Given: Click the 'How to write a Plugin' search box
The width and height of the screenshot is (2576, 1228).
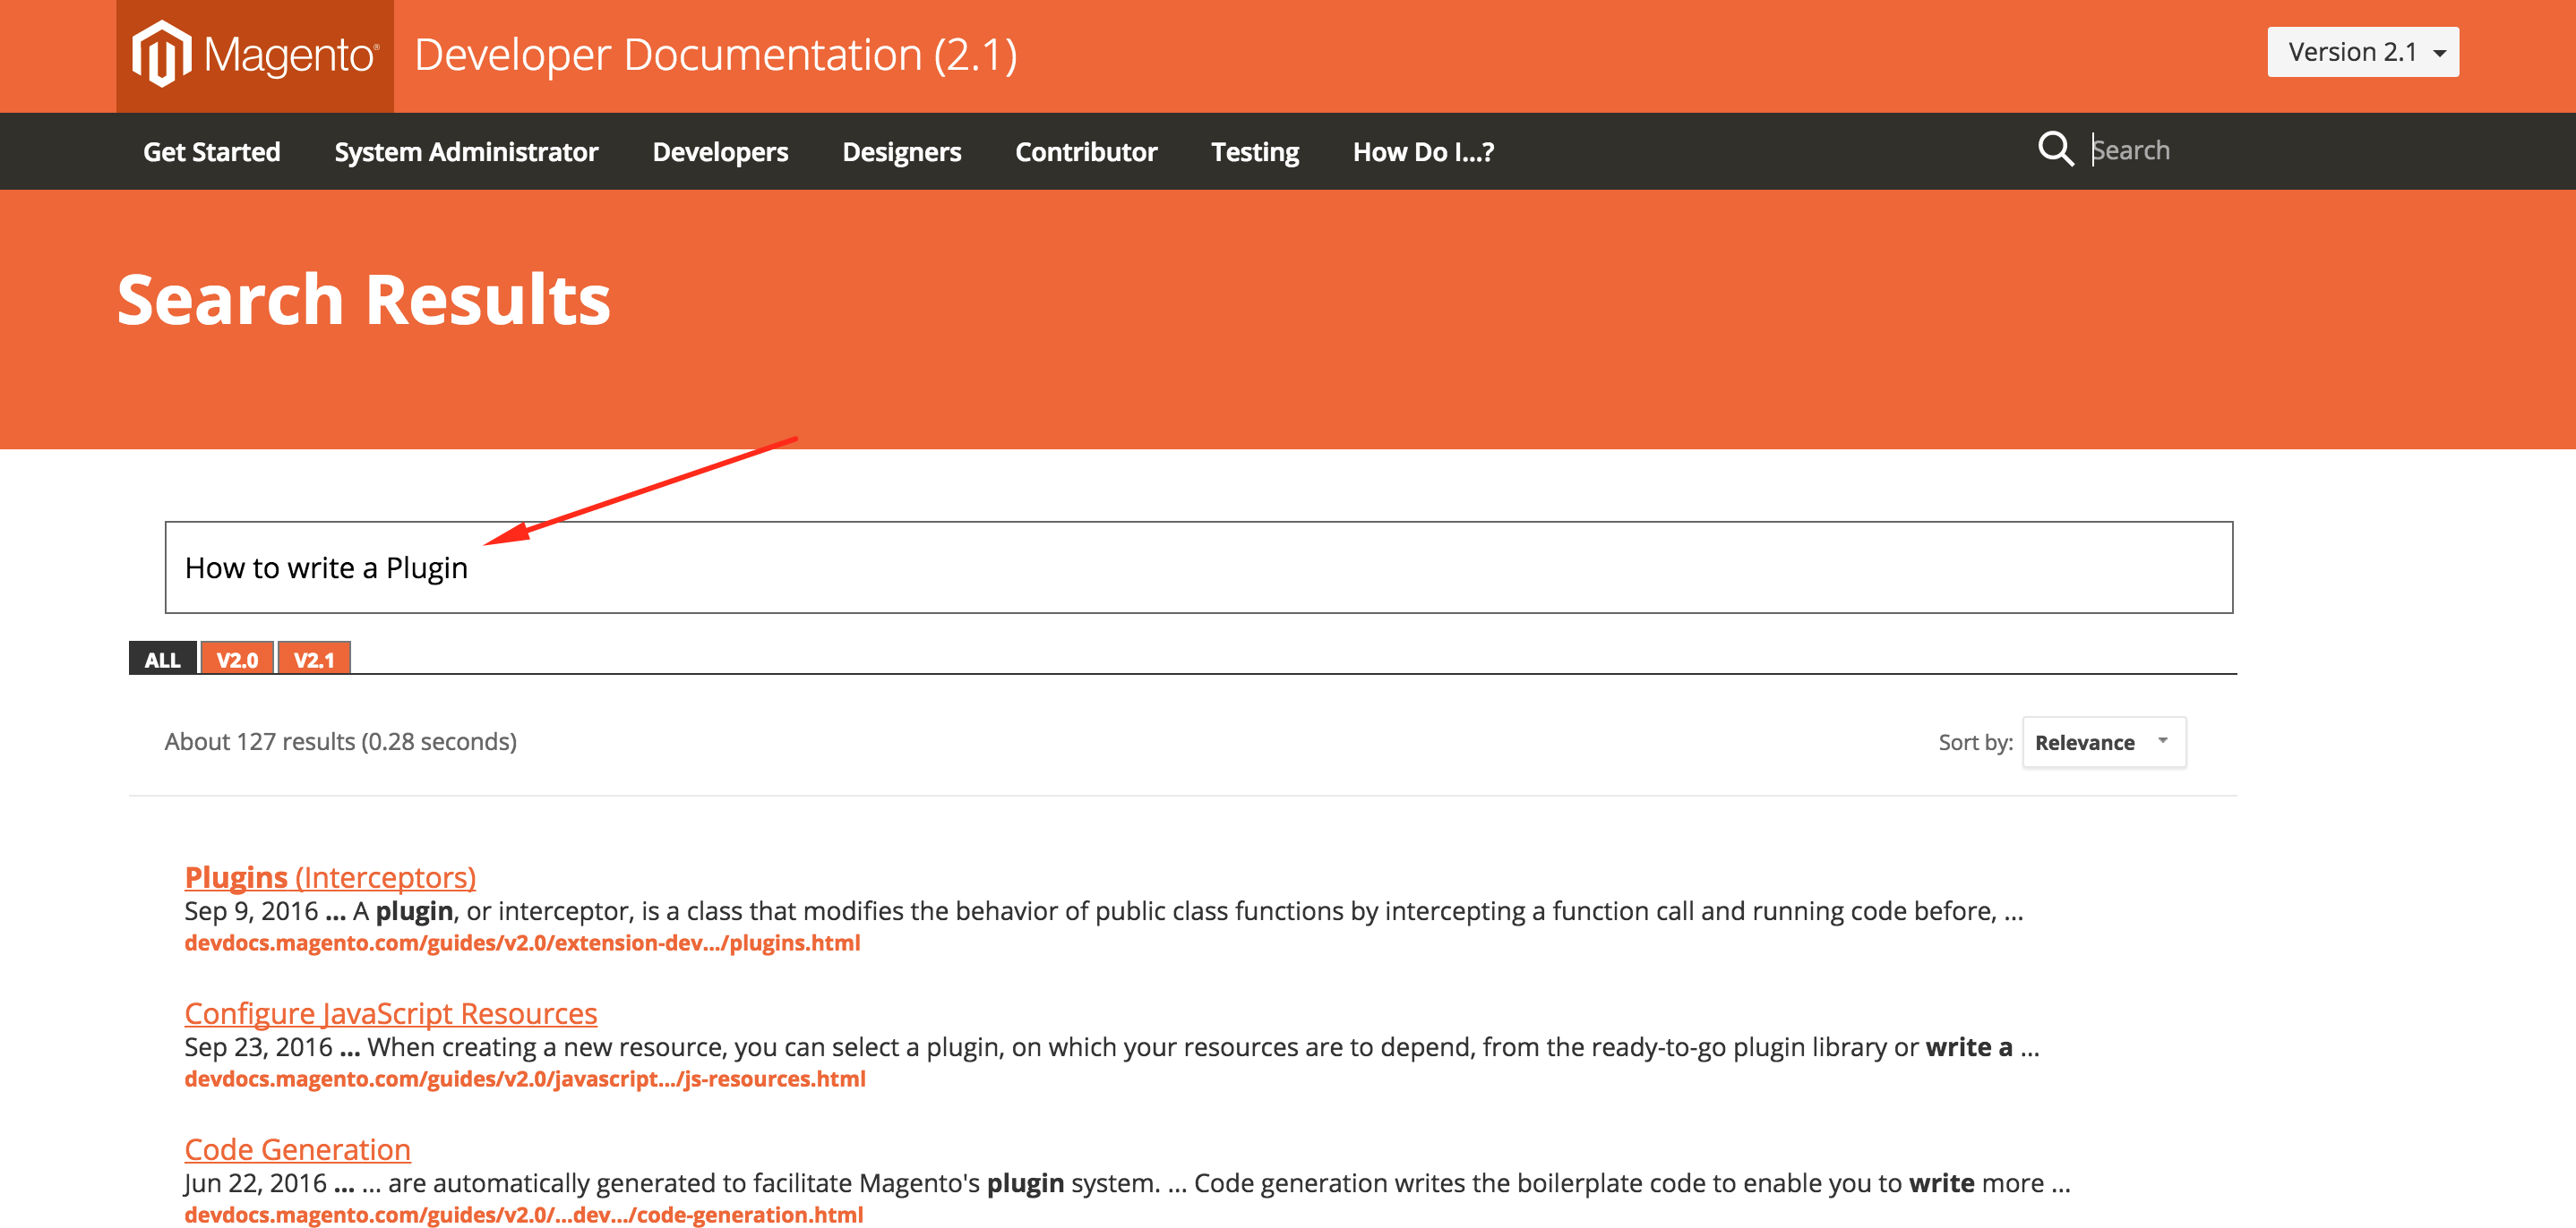Looking at the screenshot, I should (x=1198, y=567).
